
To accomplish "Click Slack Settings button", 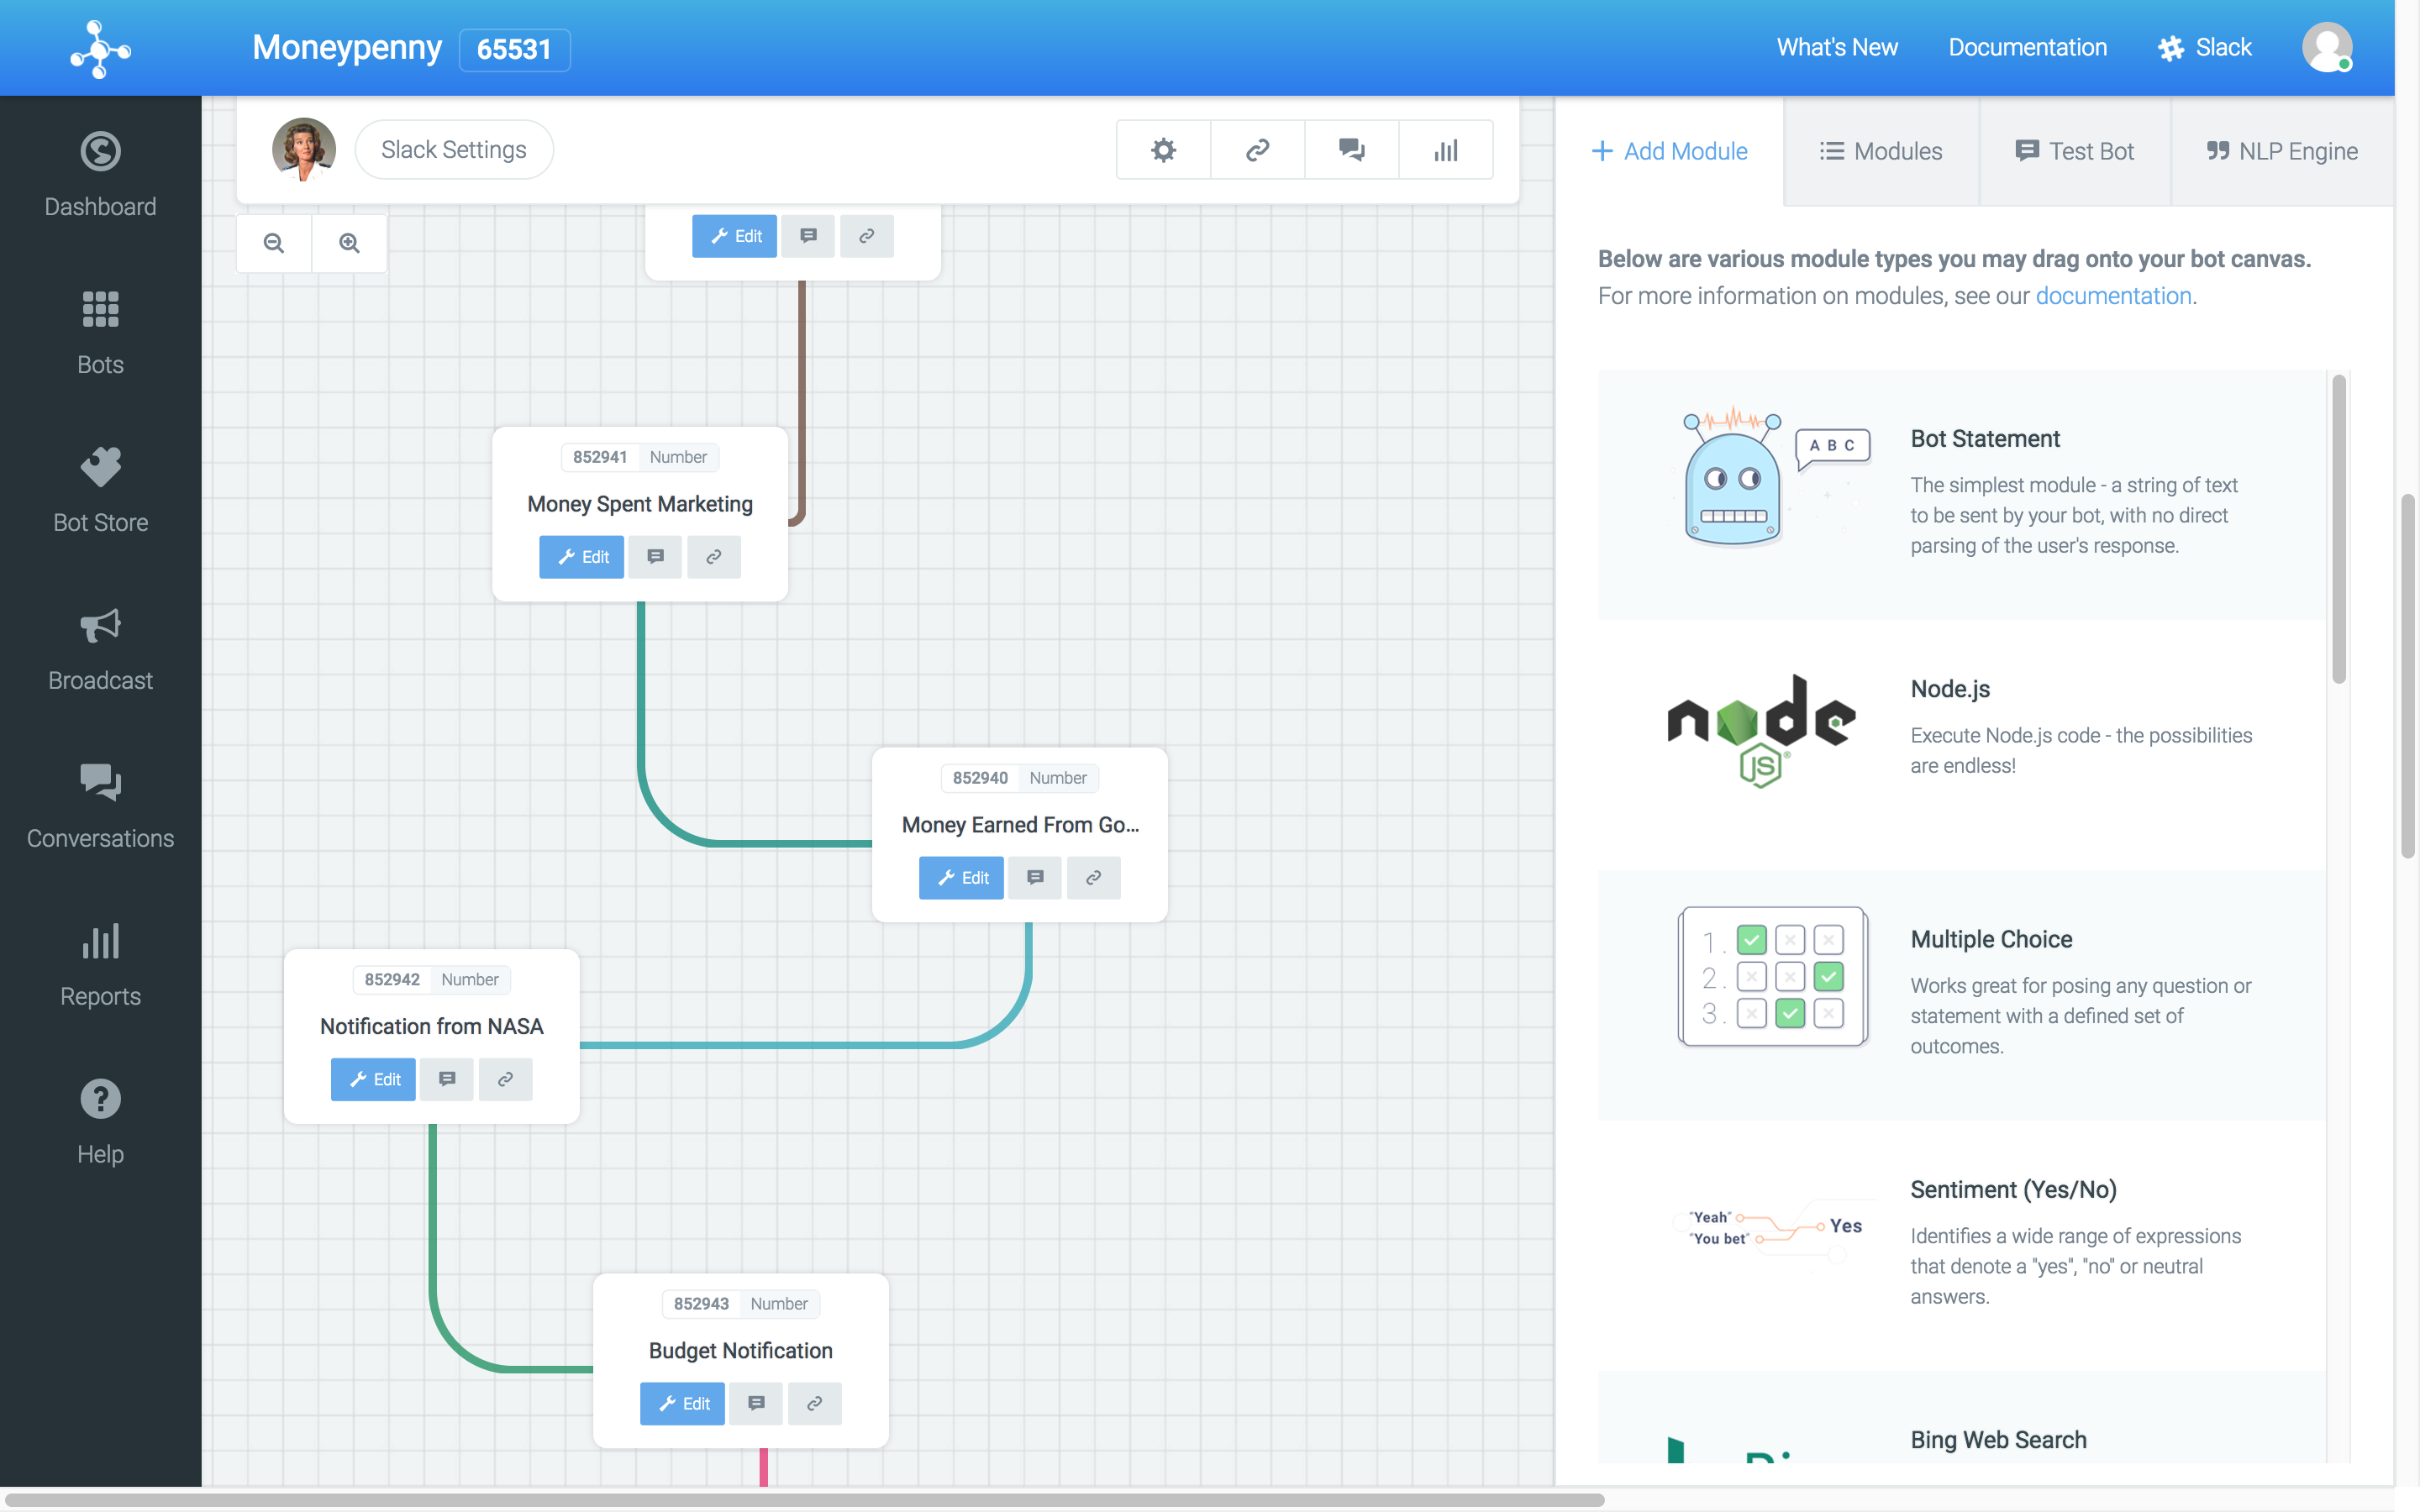I will pyautogui.click(x=454, y=150).
